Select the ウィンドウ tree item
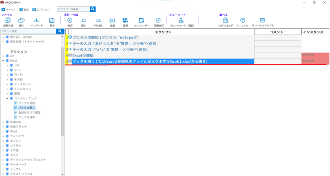This screenshot has height=176, width=330. click(x=17, y=136)
